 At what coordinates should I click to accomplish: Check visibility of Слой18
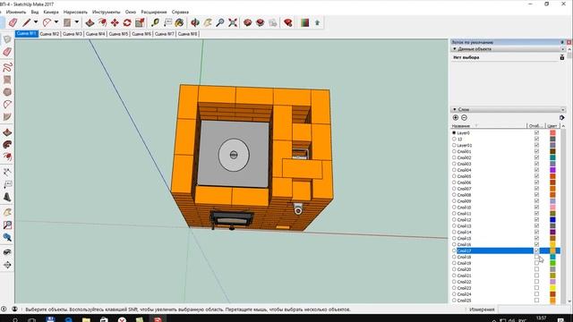(536, 257)
